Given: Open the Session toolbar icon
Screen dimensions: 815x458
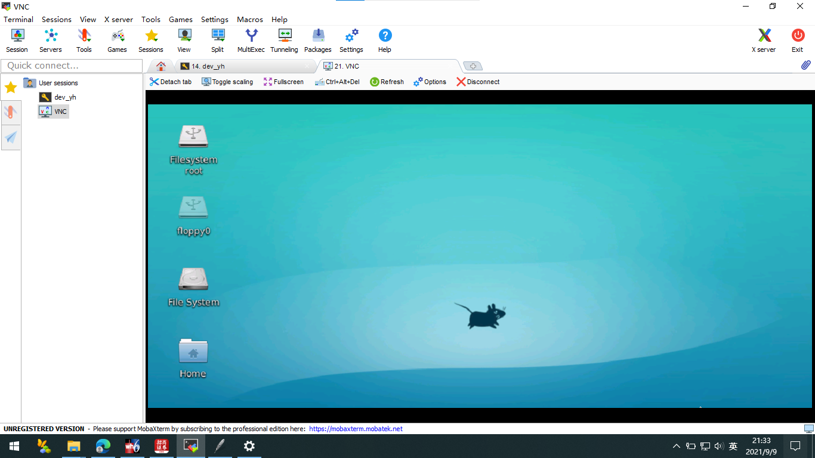Looking at the screenshot, I should [17, 41].
